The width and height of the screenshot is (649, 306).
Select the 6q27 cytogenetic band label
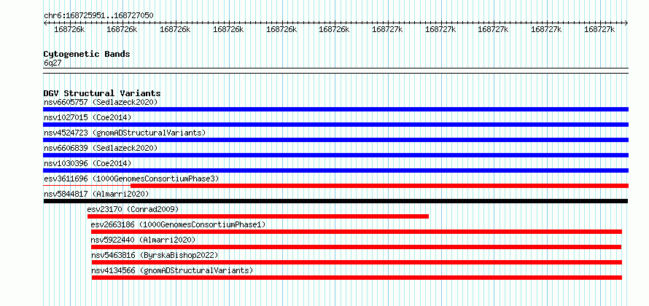click(x=53, y=63)
